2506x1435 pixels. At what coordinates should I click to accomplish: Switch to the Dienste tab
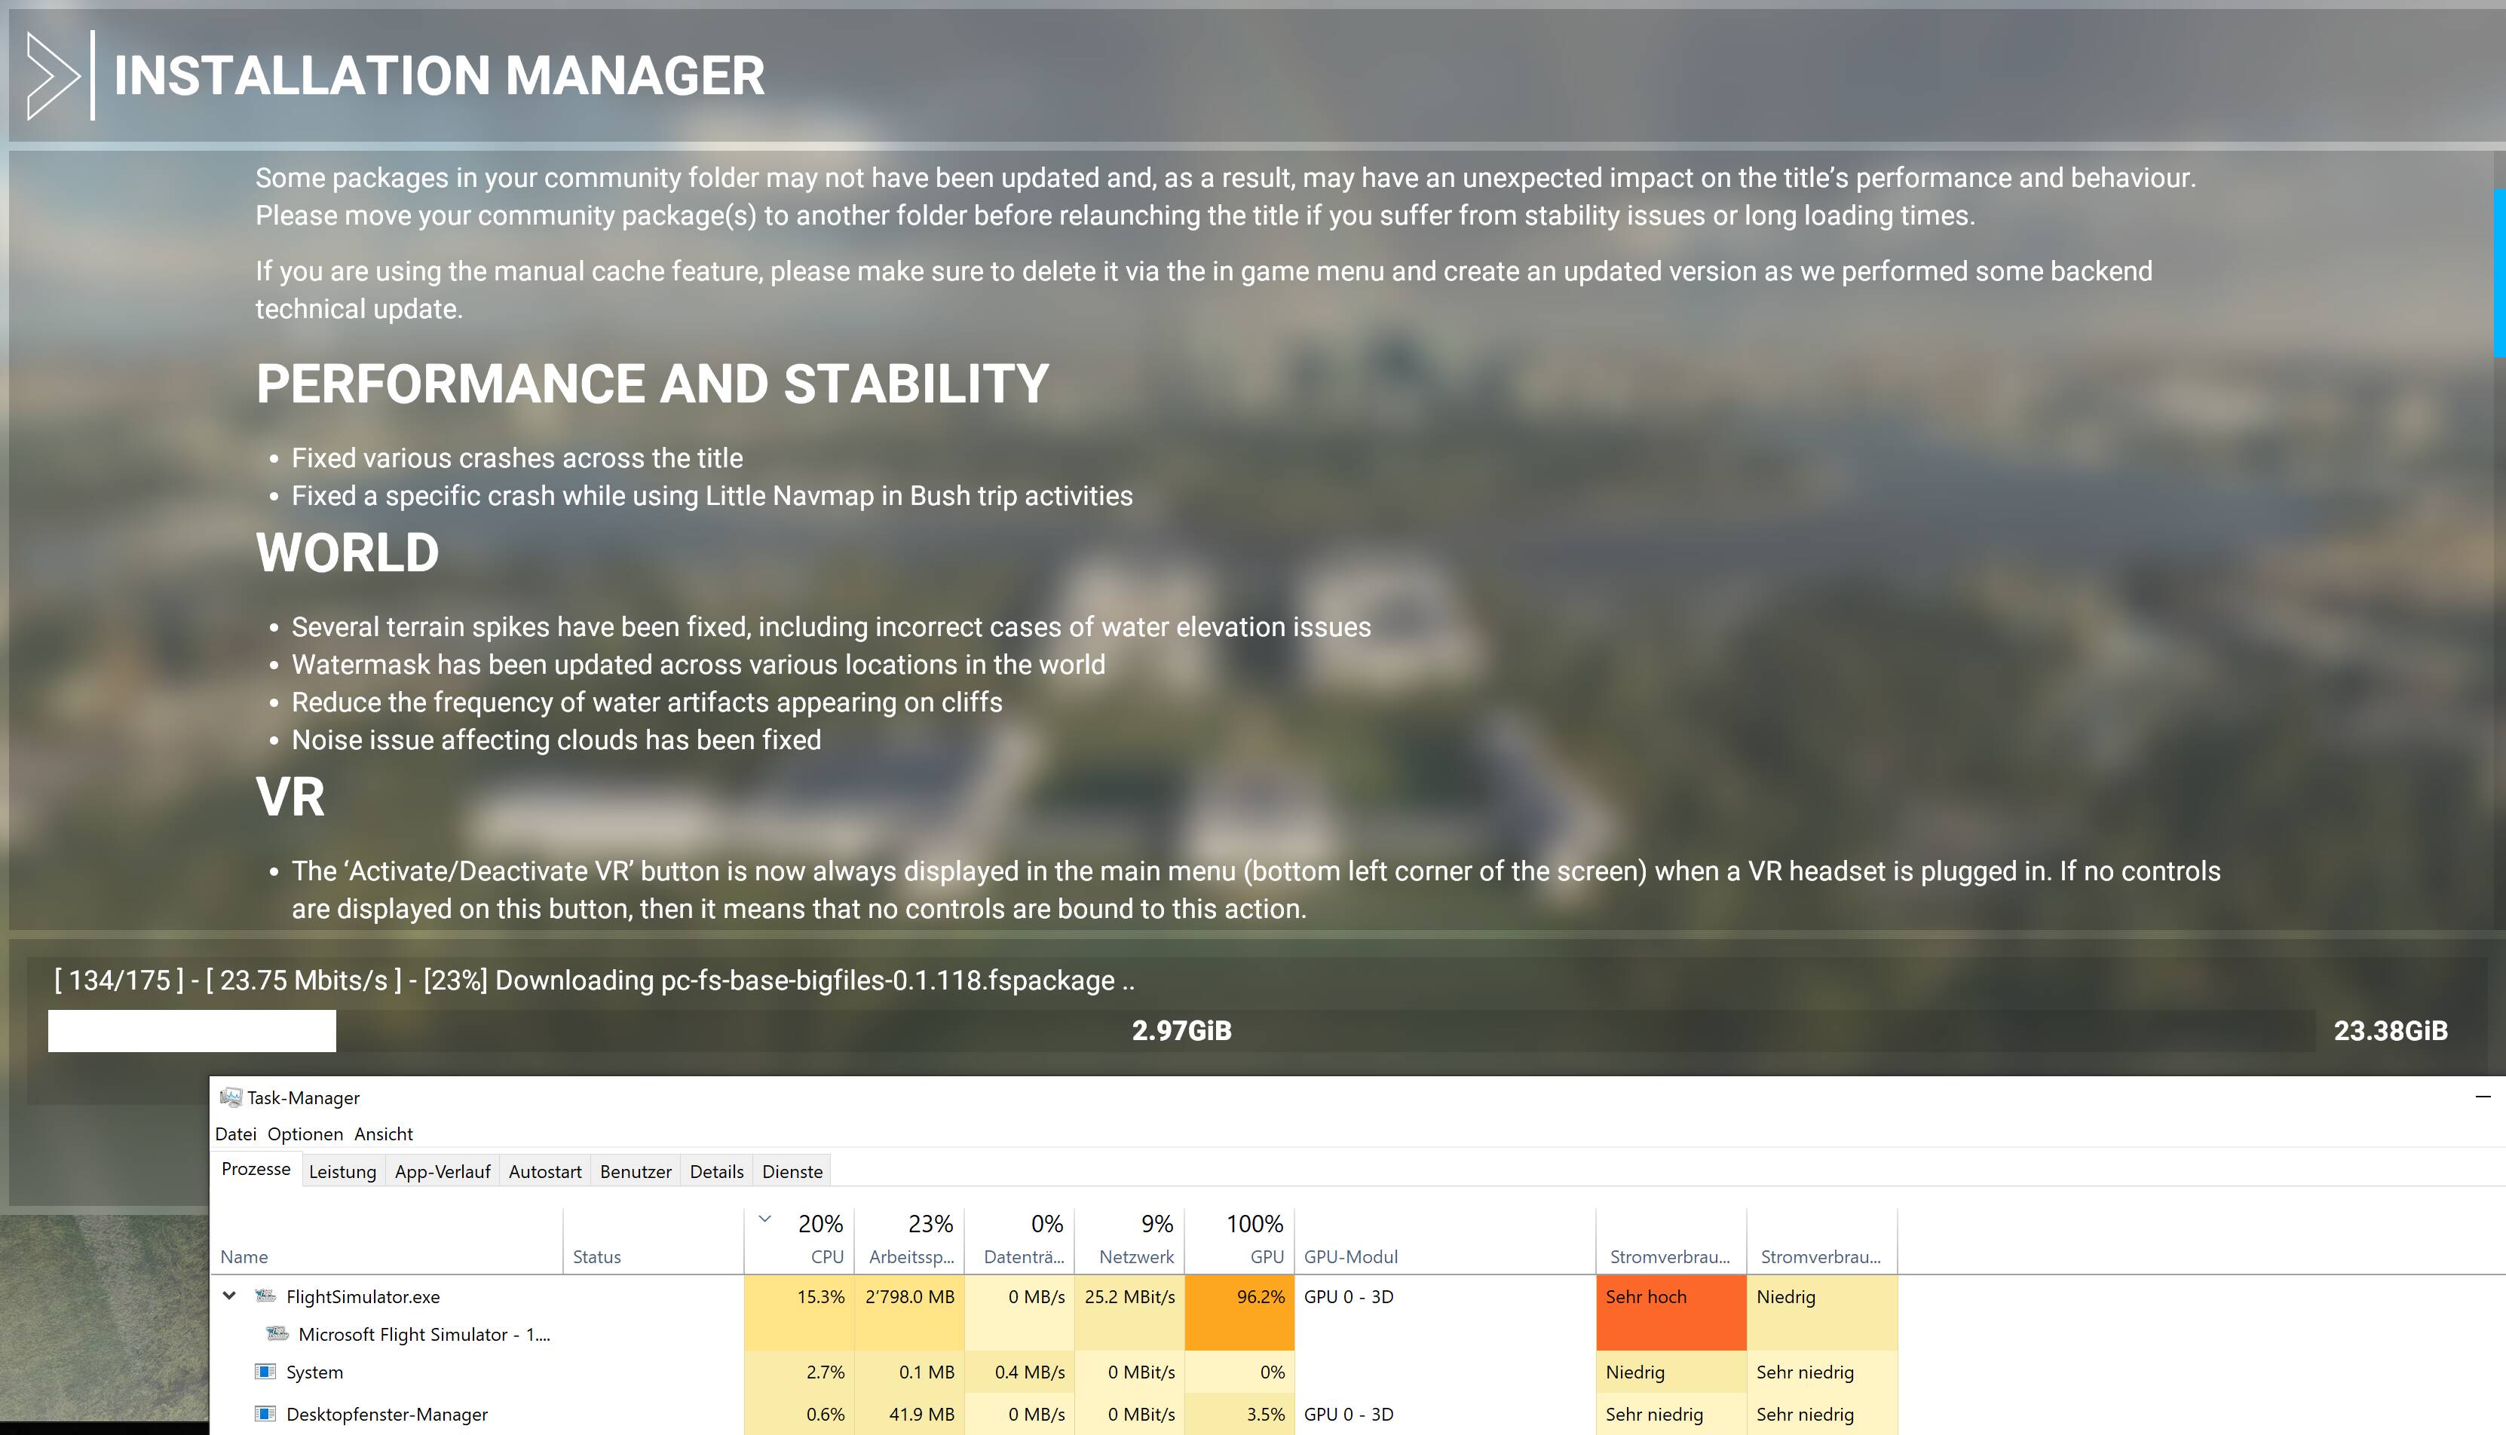click(792, 1171)
